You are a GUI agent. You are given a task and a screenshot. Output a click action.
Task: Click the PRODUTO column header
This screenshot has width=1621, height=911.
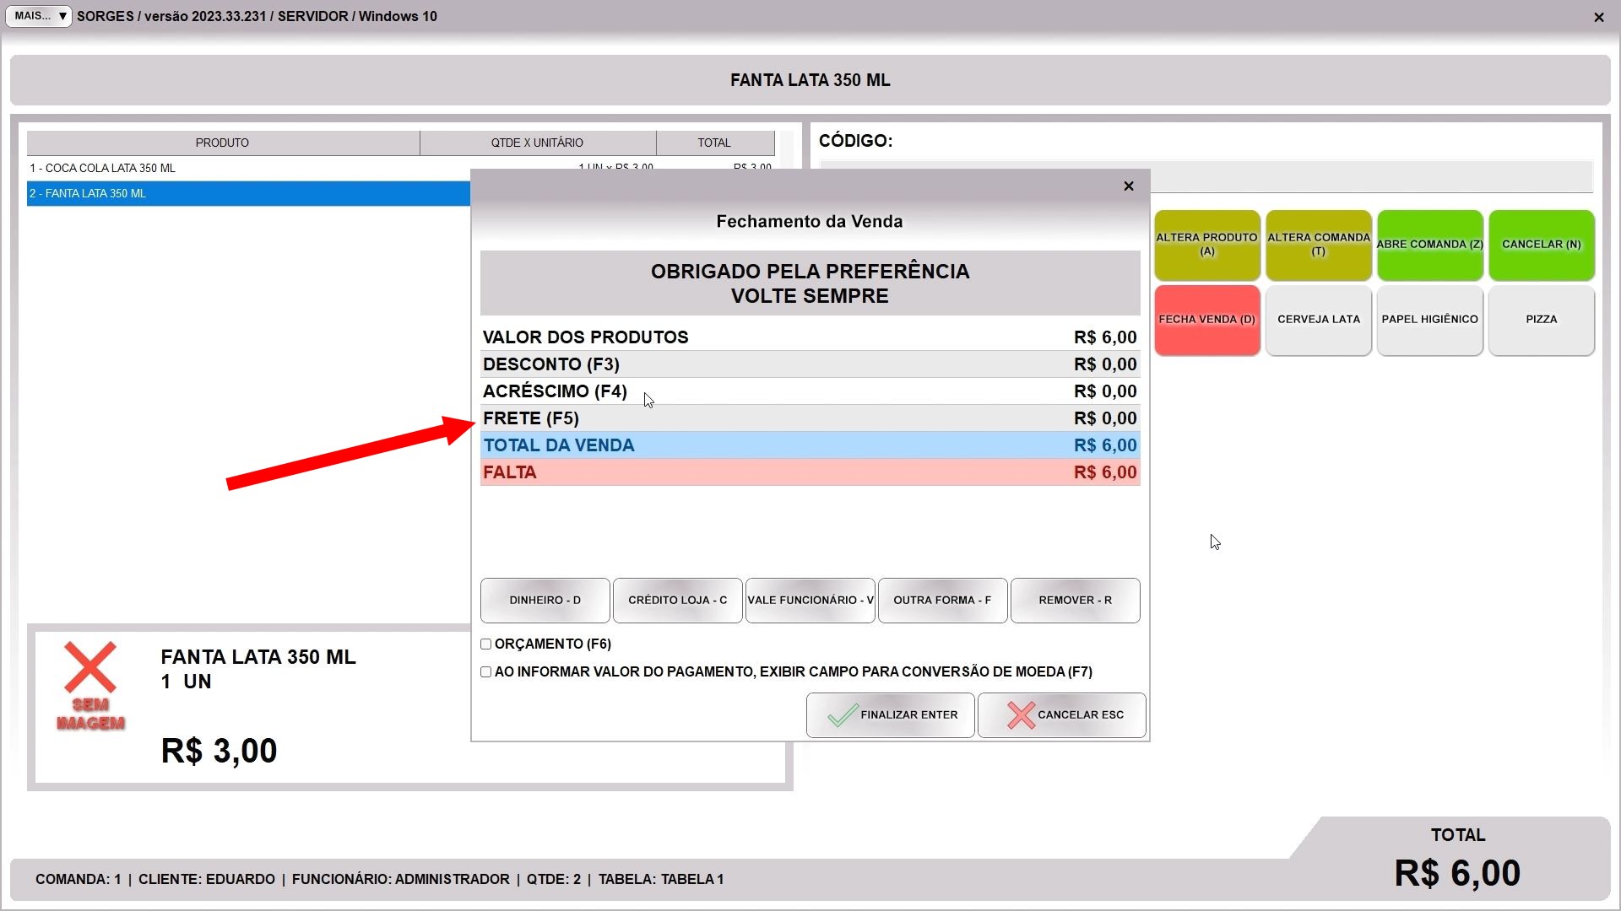click(223, 143)
